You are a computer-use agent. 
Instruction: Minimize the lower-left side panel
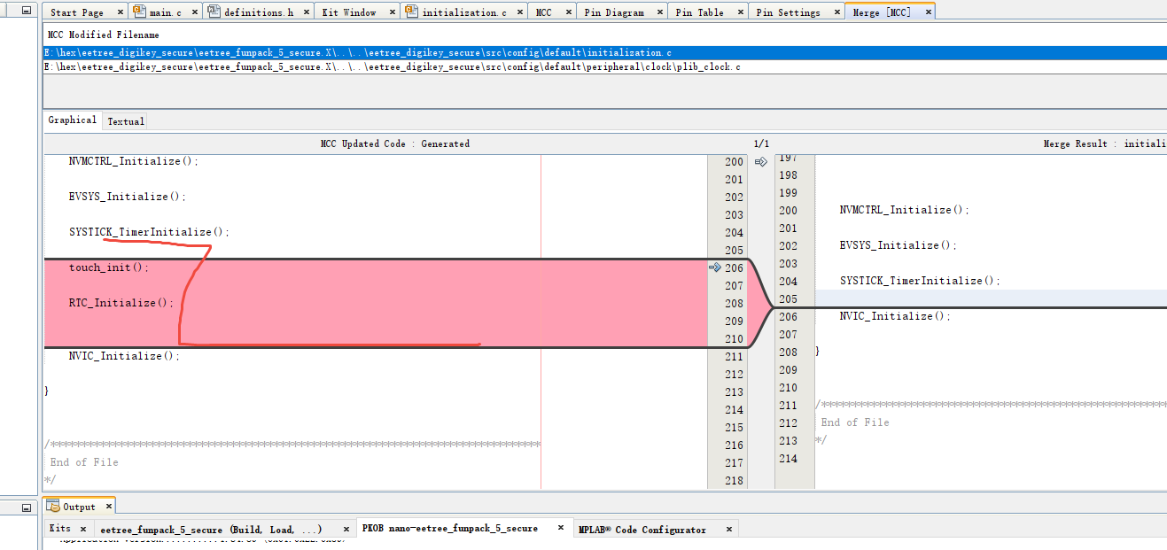tap(27, 507)
